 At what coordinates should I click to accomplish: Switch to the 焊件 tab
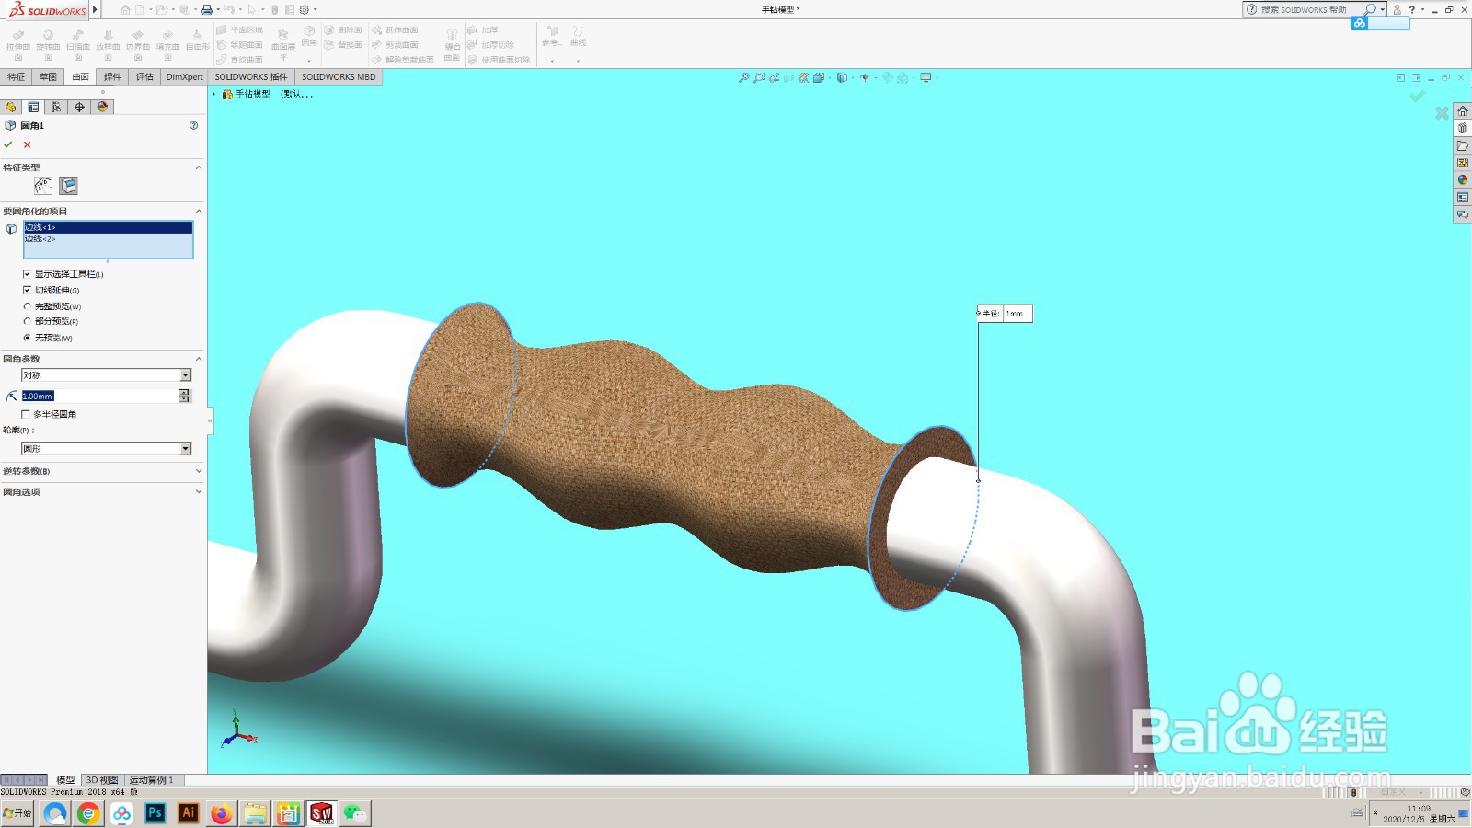click(x=112, y=77)
